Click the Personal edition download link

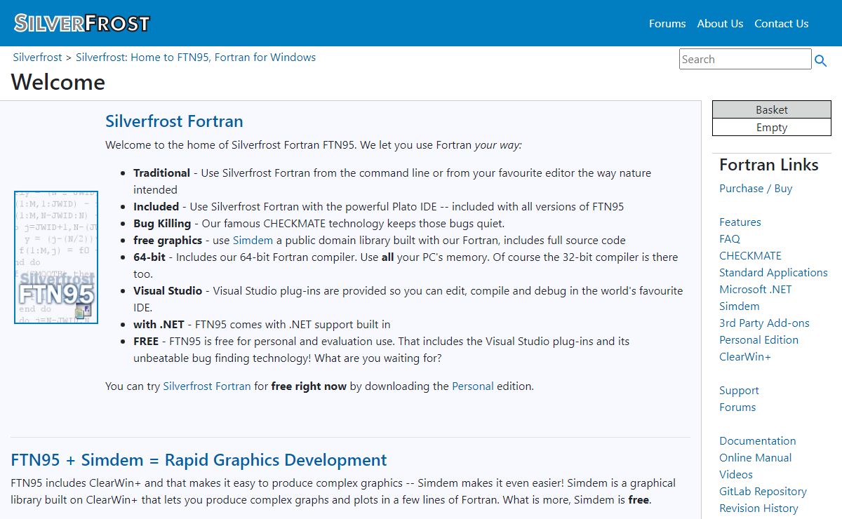click(473, 386)
